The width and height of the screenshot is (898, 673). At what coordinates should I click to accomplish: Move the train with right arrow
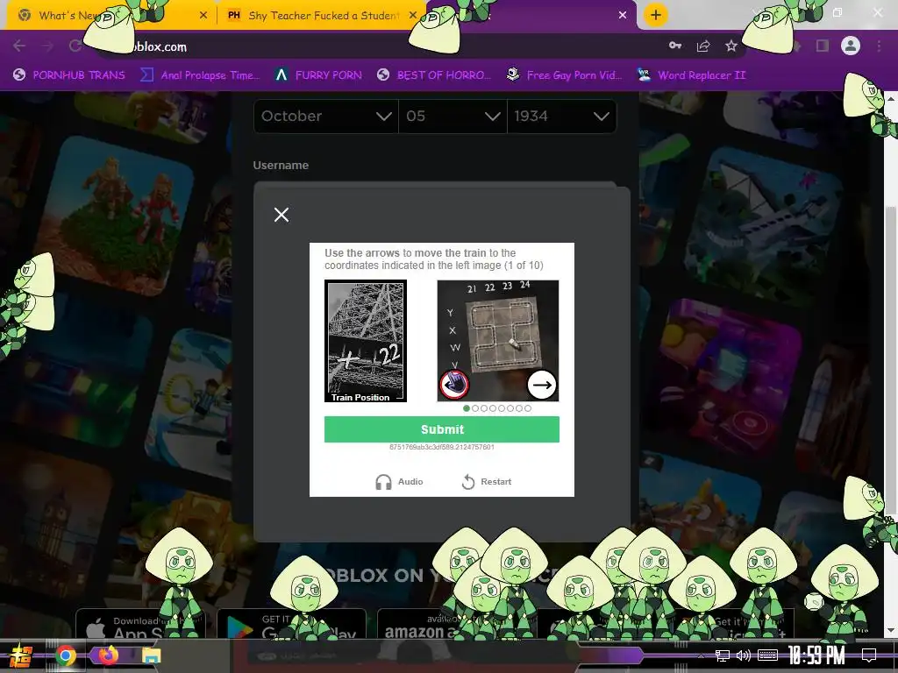click(542, 385)
